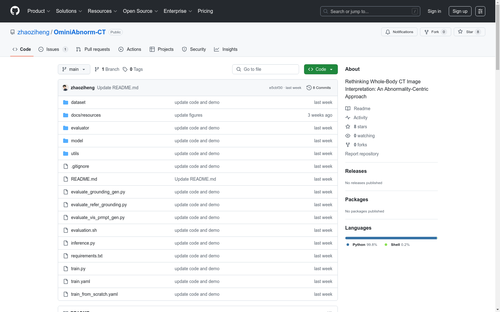The height and width of the screenshot is (312, 500).
Task: Click the Python blue language dot
Action: (x=348, y=245)
